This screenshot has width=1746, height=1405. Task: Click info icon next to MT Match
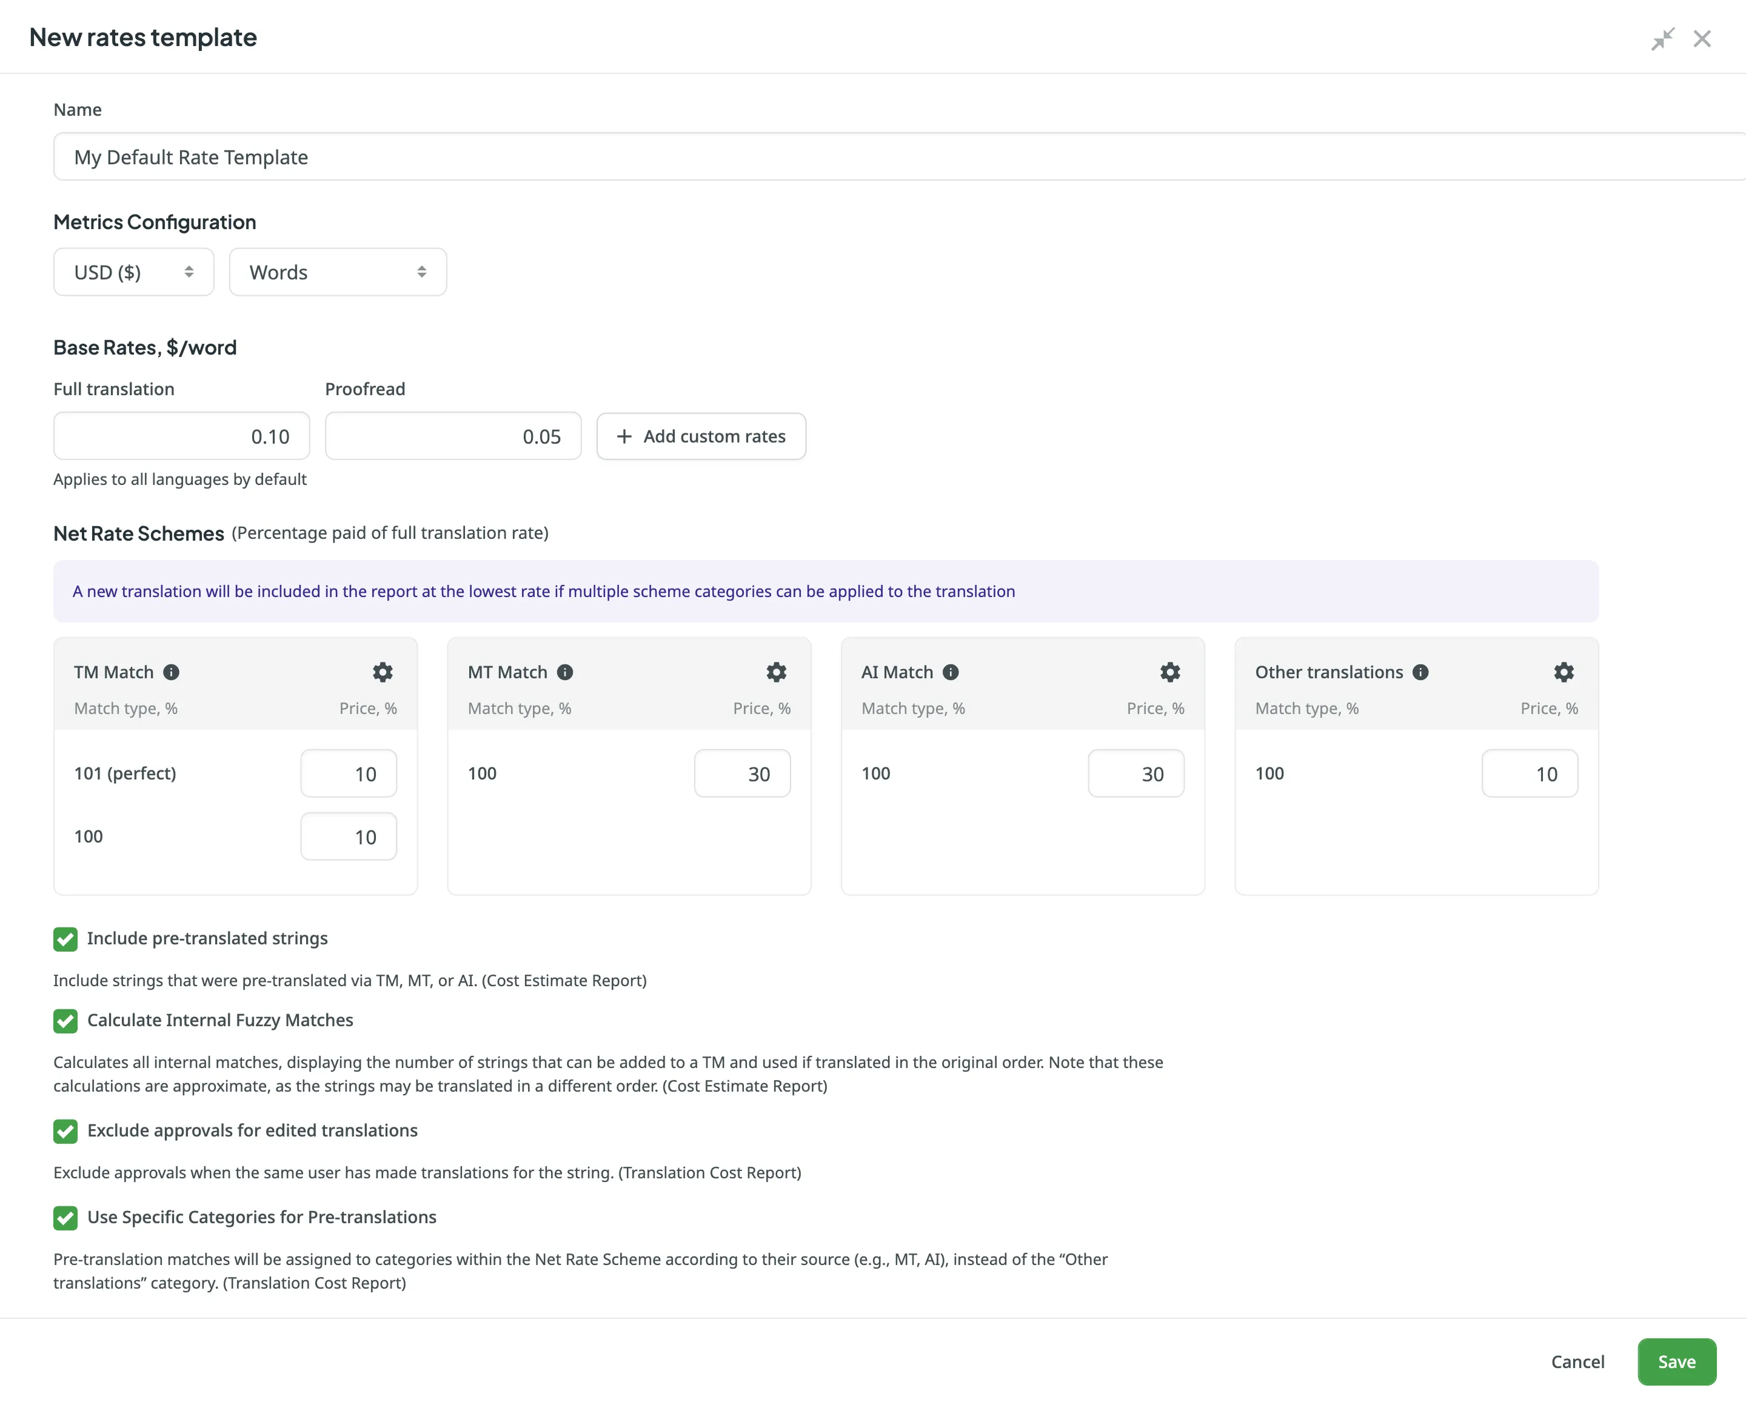(565, 672)
